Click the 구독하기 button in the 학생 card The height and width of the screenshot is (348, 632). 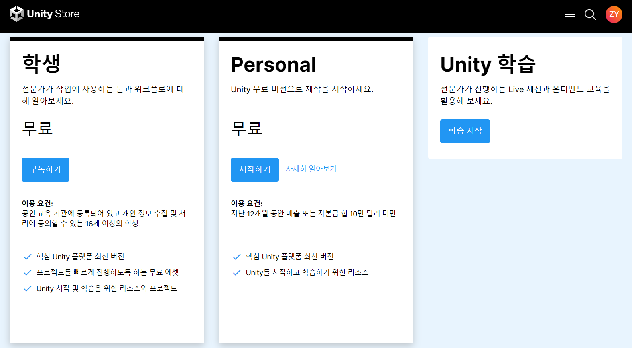[45, 170]
